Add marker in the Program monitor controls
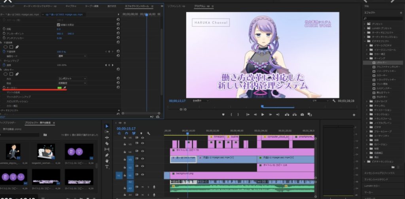405x199 pixels. (x=223, y=115)
